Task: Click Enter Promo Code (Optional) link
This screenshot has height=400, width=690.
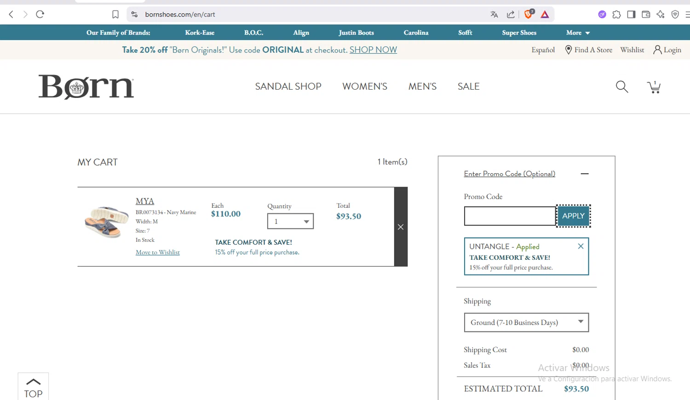Action: coord(509,174)
